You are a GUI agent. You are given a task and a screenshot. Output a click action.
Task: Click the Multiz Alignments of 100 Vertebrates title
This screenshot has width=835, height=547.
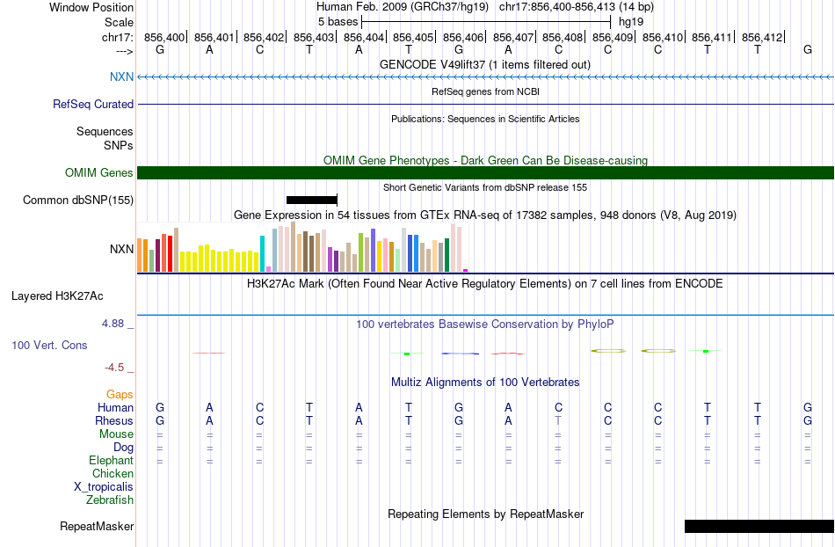(x=485, y=382)
